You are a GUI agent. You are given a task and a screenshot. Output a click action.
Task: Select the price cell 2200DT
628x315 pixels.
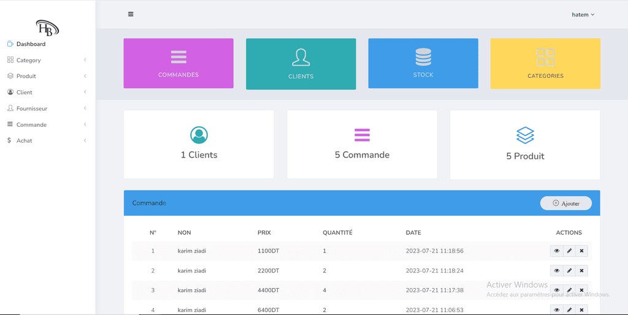269,271
